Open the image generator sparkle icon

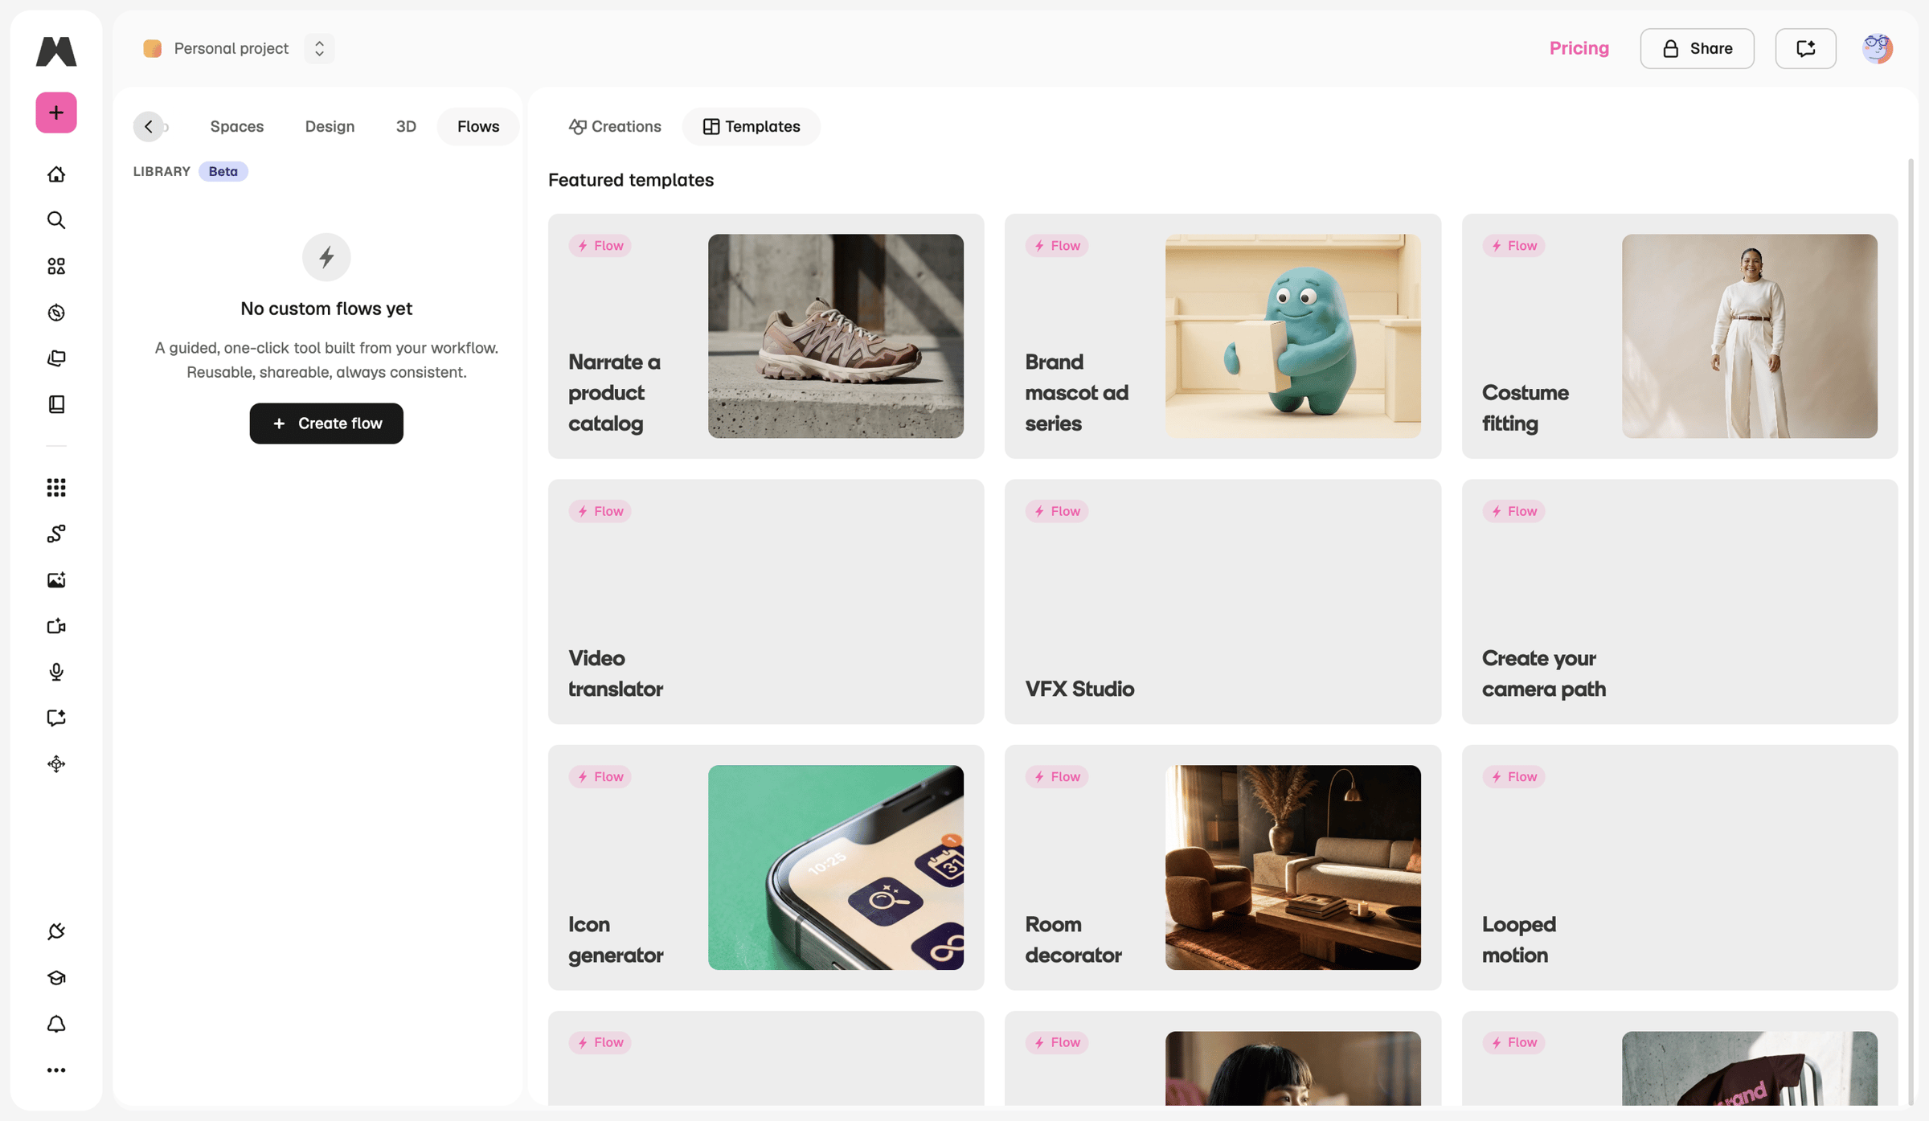tap(56, 580)
